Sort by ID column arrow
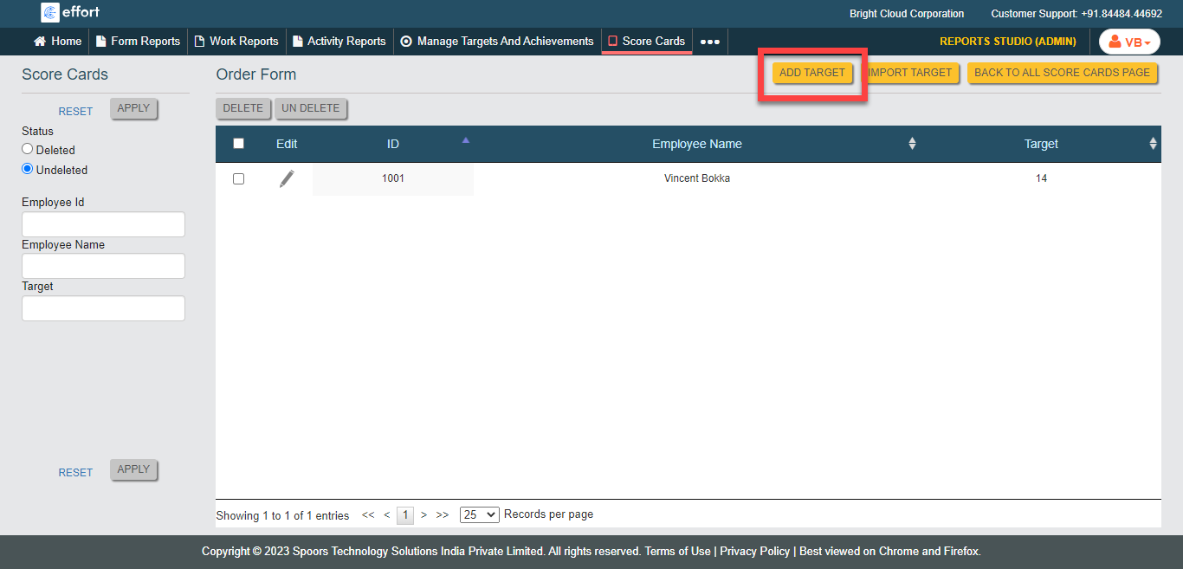Image resolution: width=1183 pixels, height=569 pixels. [x=465, y=140]
